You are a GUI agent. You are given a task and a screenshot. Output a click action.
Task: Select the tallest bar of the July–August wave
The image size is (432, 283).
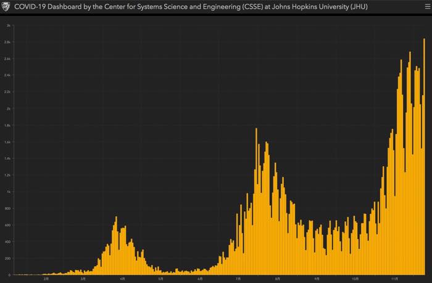(x=256, y=202)
